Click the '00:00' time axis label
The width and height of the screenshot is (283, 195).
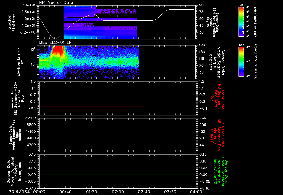click(39, 192)
